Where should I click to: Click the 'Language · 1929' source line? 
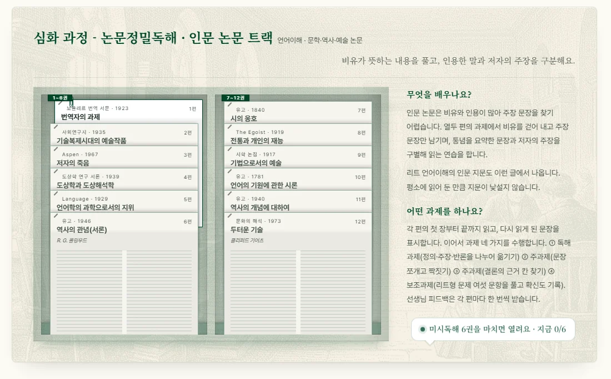(x=85, y=199)
